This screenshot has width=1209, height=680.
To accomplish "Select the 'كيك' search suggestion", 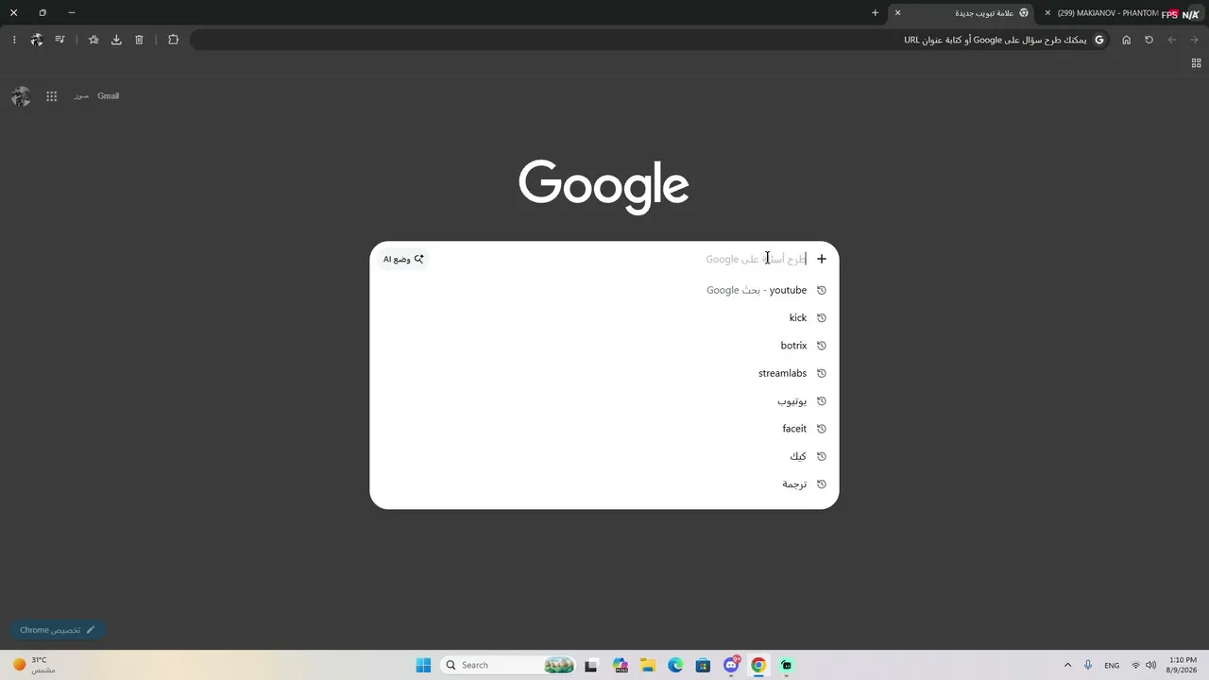I will point(604,456).
